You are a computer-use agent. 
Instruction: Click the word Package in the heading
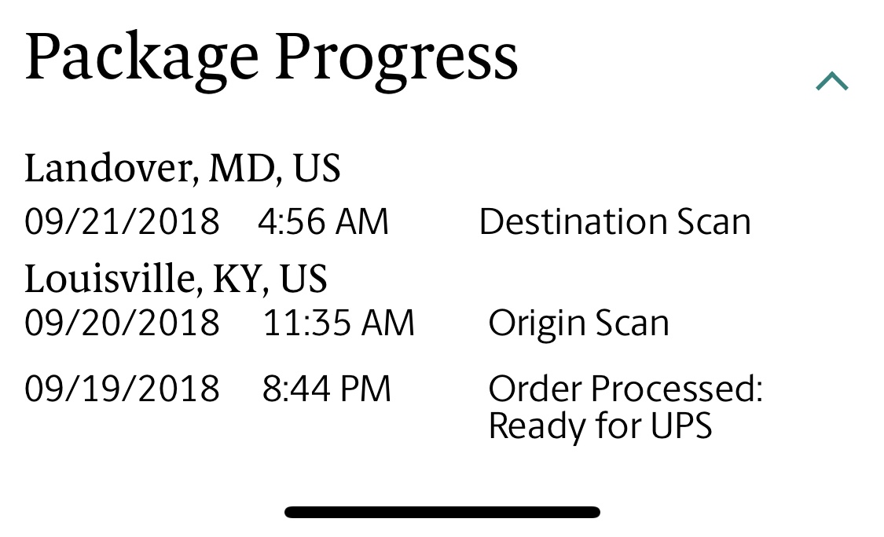coord(141,59)
